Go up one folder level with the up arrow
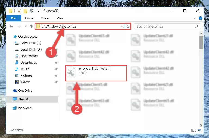This screenshot has height=138, width=209. point(31,26)
